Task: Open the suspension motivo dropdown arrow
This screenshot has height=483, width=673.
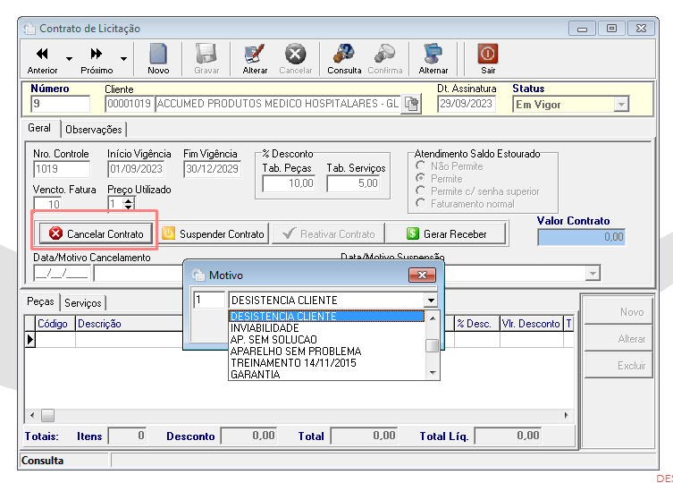Action: [x=593, y=274]
